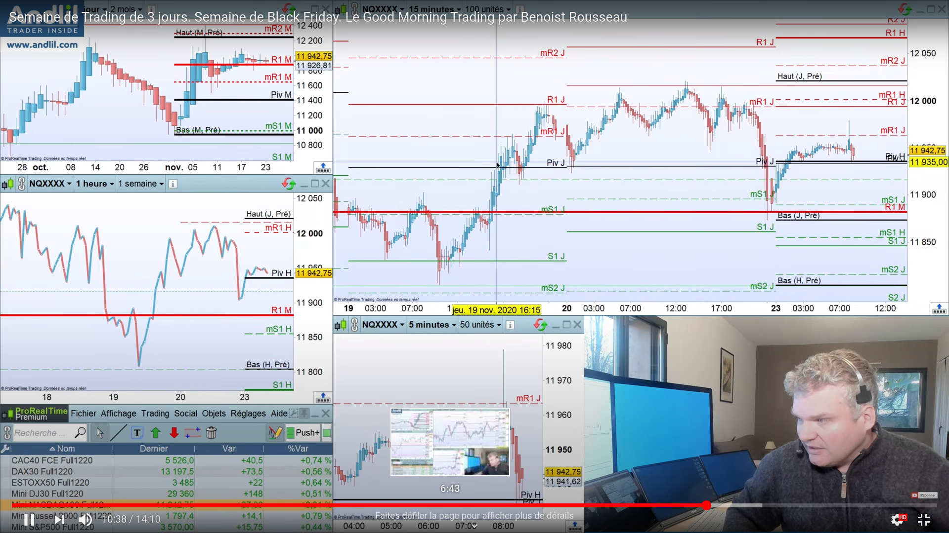This screenshot has width=949, height=533.
Task: Select the text annotation tool
Action: (x=137, y=433)
